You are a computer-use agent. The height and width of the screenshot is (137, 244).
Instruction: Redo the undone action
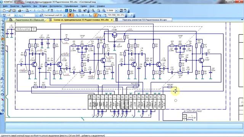click(61, 11)
